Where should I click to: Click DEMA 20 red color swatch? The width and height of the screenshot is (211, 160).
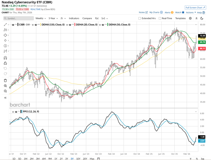point(75,25)
